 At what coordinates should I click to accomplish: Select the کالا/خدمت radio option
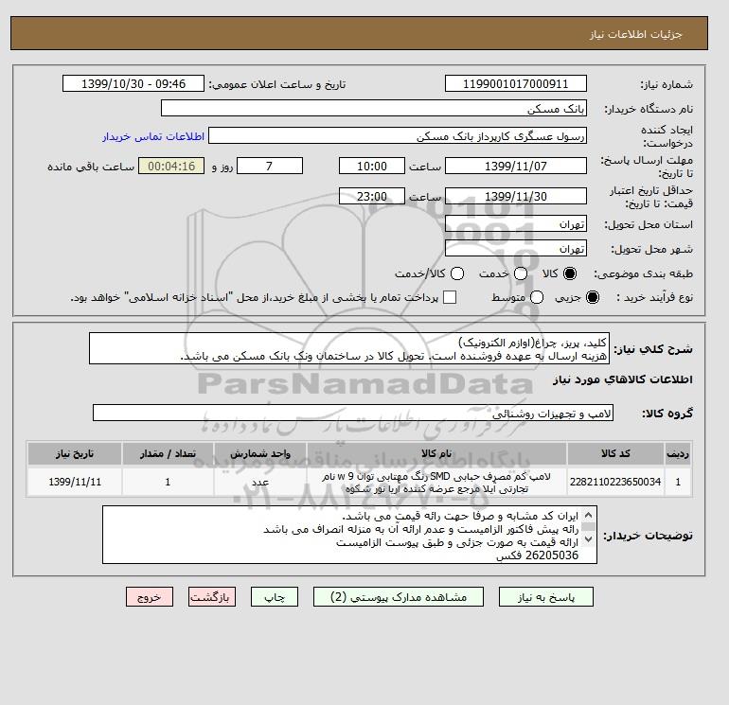point(457,273)
